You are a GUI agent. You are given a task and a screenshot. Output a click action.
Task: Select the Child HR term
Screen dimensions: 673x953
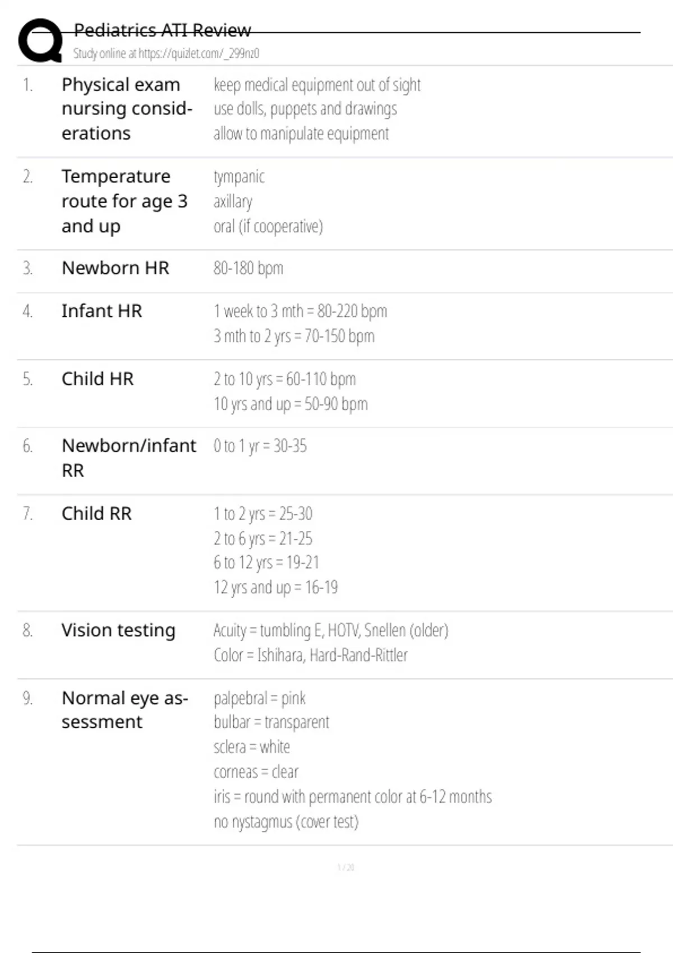click(98, 379)
